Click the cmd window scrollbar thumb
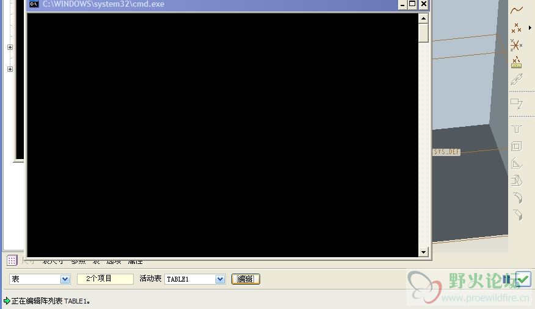The image size is (535, 309). tap(423, 33)
